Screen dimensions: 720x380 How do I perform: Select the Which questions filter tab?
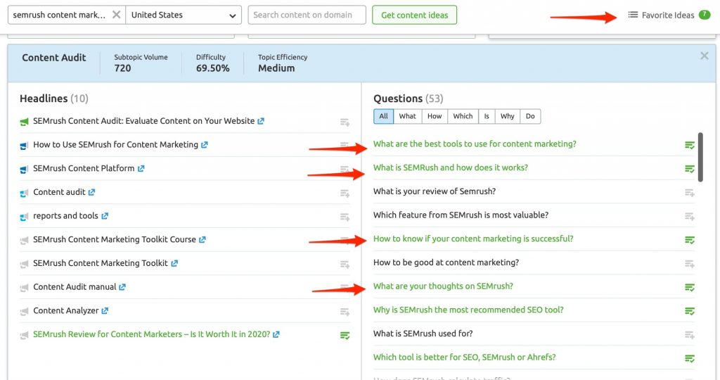[463, 116]
